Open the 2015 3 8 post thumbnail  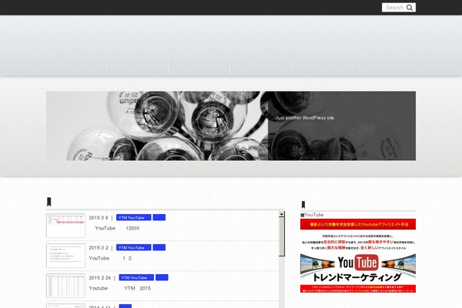[x=65, y=226]
